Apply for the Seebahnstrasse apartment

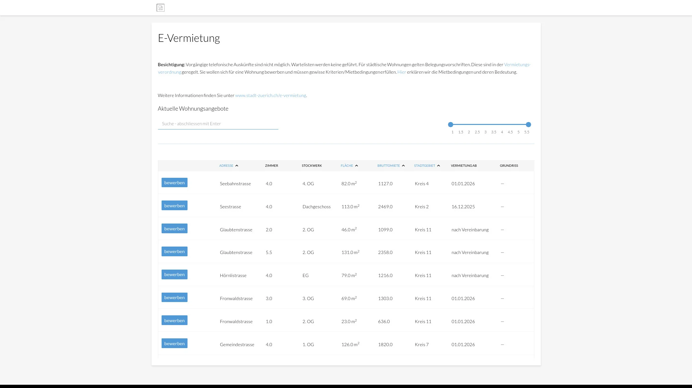click(174, 183)
